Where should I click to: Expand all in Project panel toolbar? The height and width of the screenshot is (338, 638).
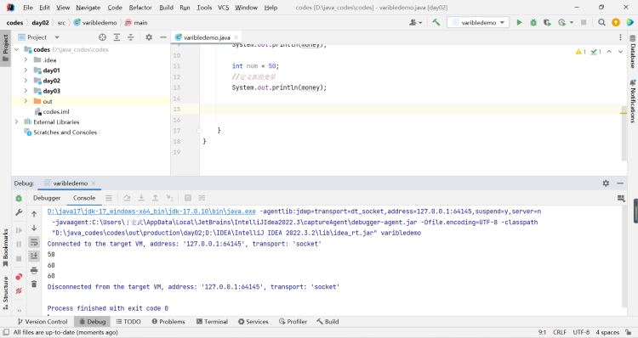point(117,37)
